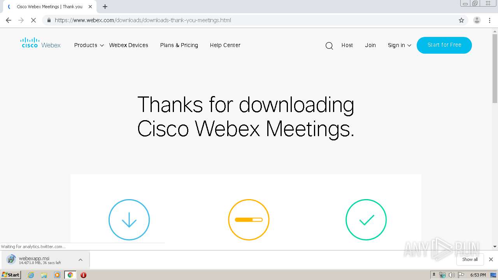Click the orange progress bar circle icon

(x=249, y=220)
